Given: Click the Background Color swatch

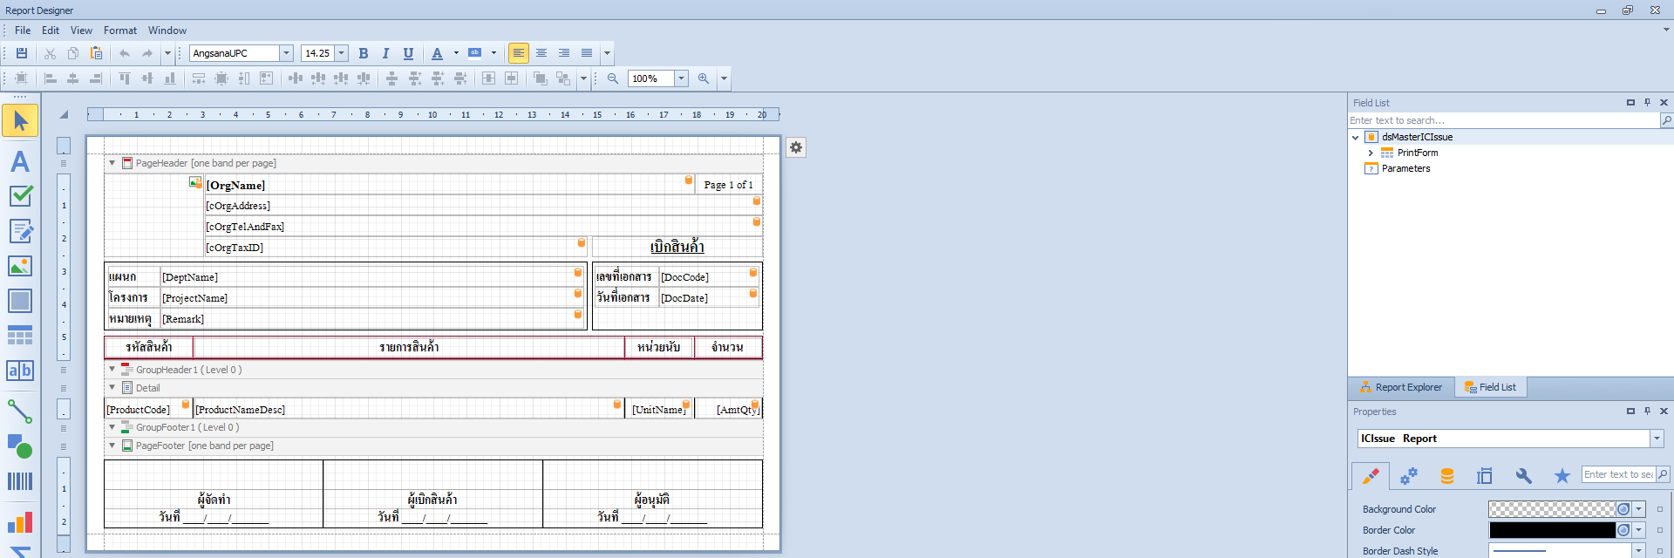Looking at the screenshot, I should pyautogui.click(x=1552, y=509).
